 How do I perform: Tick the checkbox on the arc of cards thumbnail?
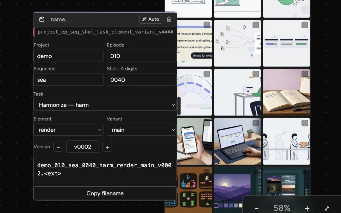coord(207,74)
